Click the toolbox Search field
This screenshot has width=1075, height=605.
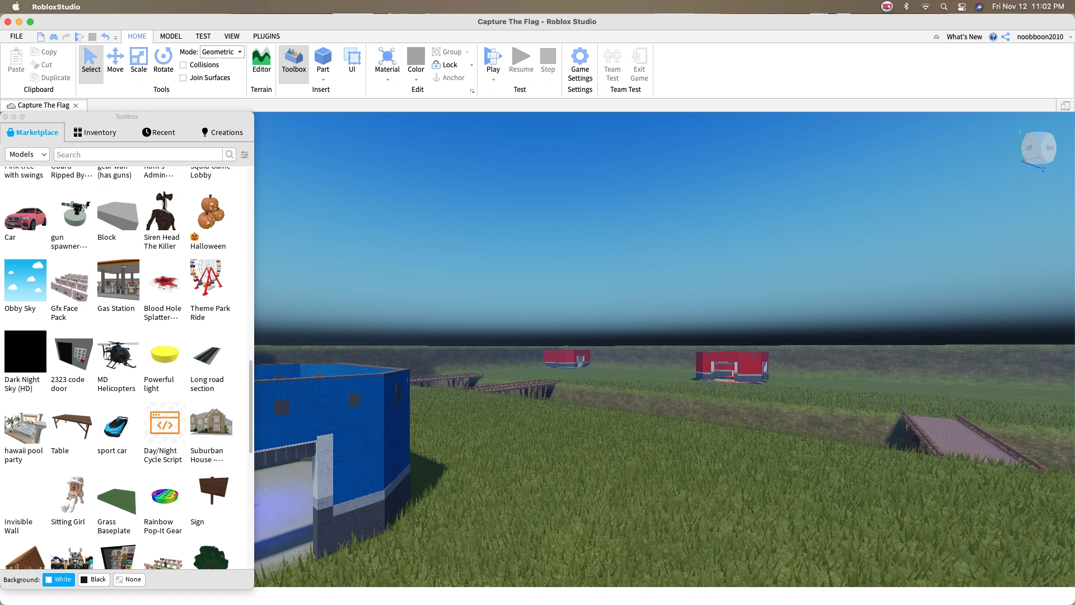tap(138, 155)
